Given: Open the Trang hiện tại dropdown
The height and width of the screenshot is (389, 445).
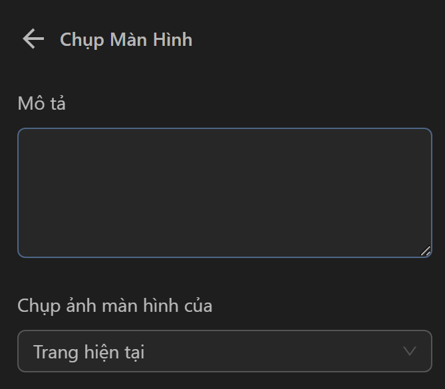Looking at the screenshot, I should (x=224, y=351).
